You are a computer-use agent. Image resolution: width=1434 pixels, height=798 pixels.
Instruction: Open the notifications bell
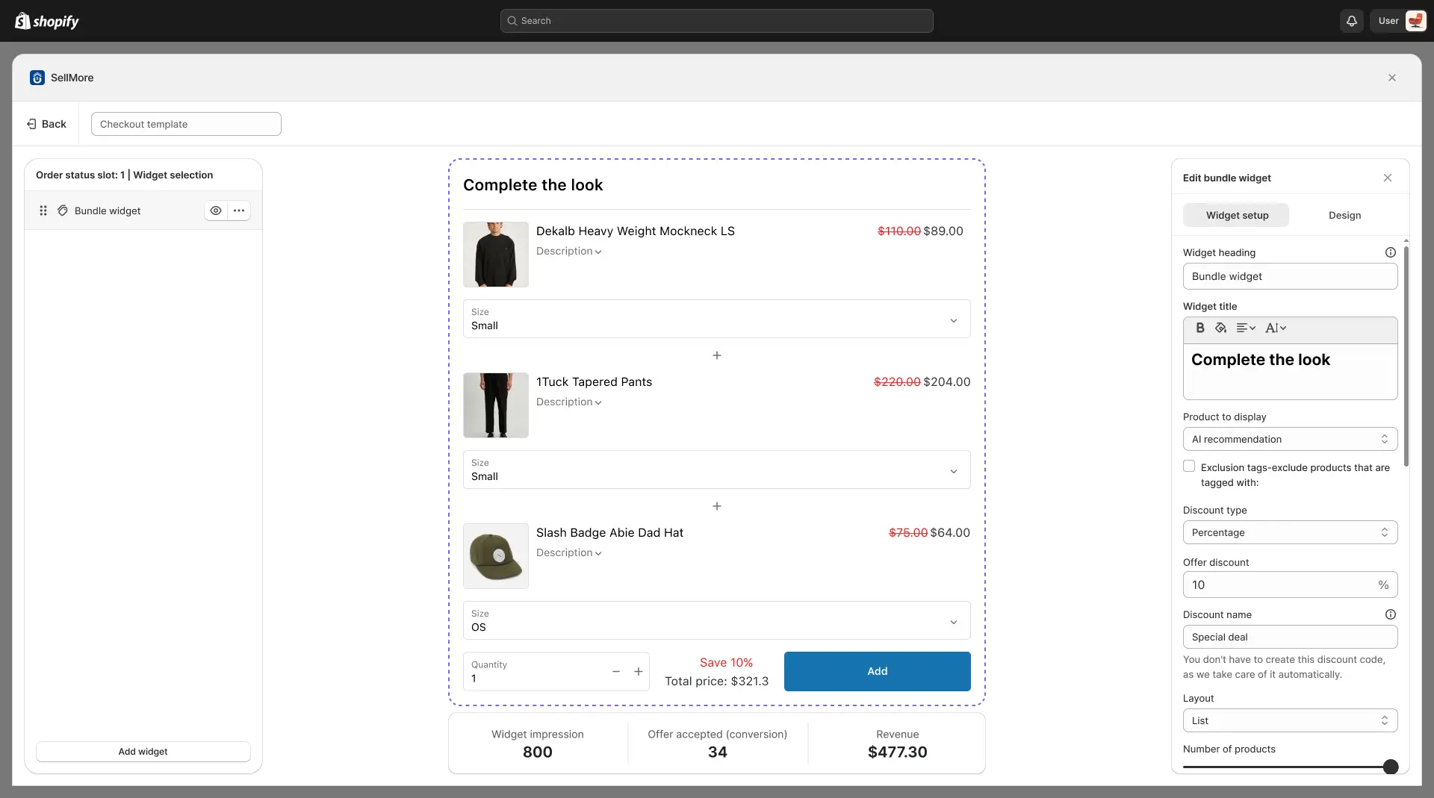pos(1351,21)
